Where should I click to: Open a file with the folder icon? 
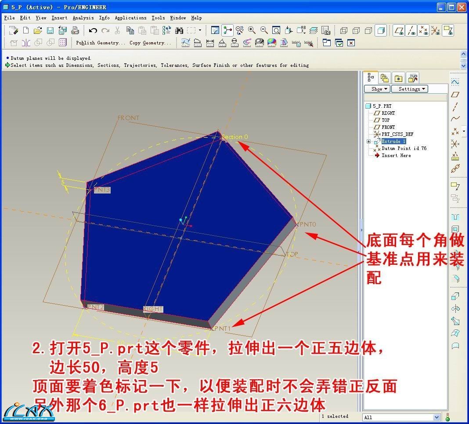38,30
